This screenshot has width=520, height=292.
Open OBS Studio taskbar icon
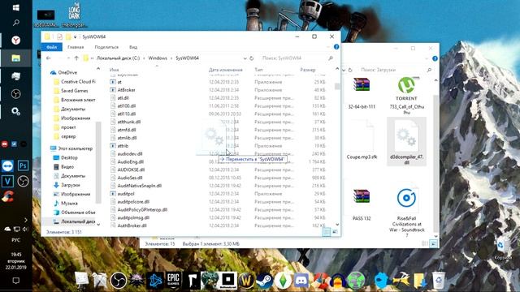(x=15, y=94)
